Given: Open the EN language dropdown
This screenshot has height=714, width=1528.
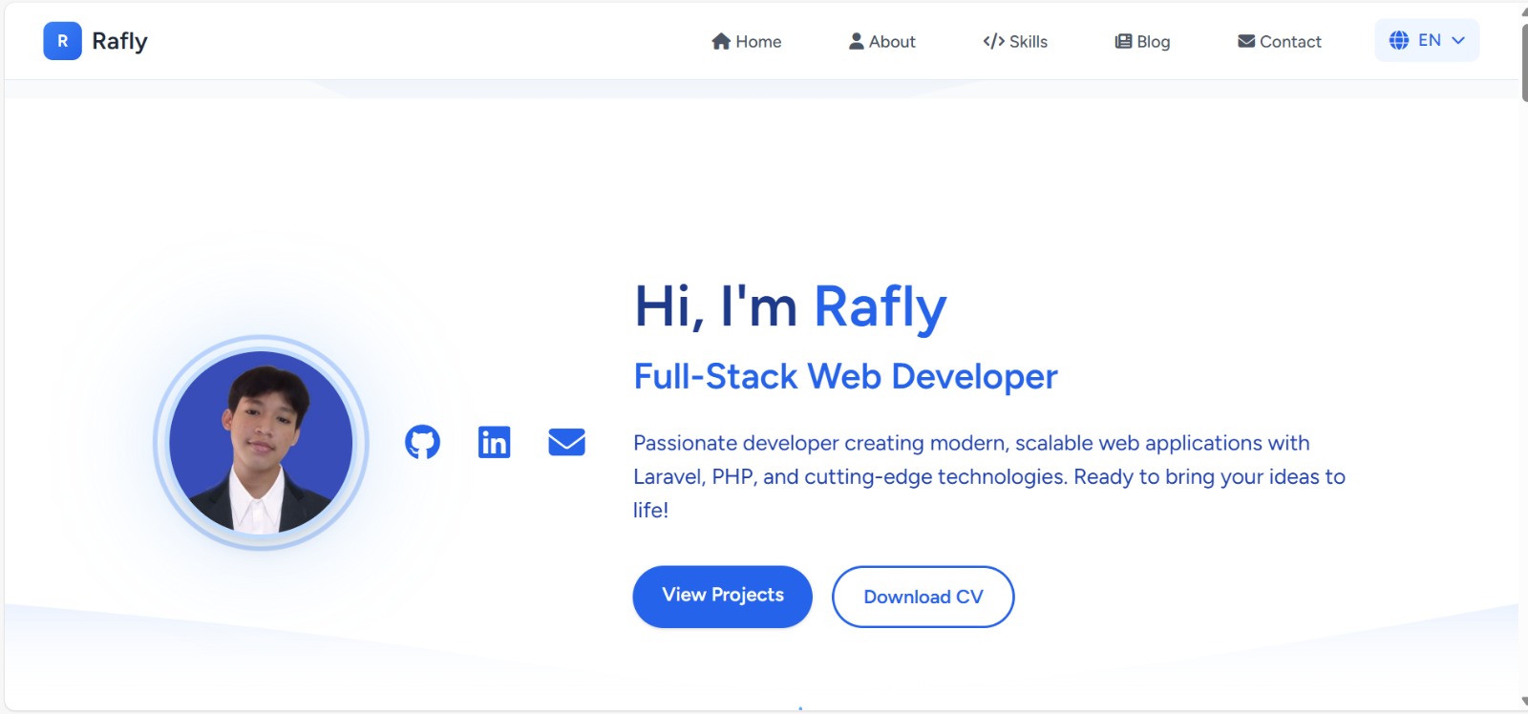Looking at the screenshot, I should (1429, 40).
